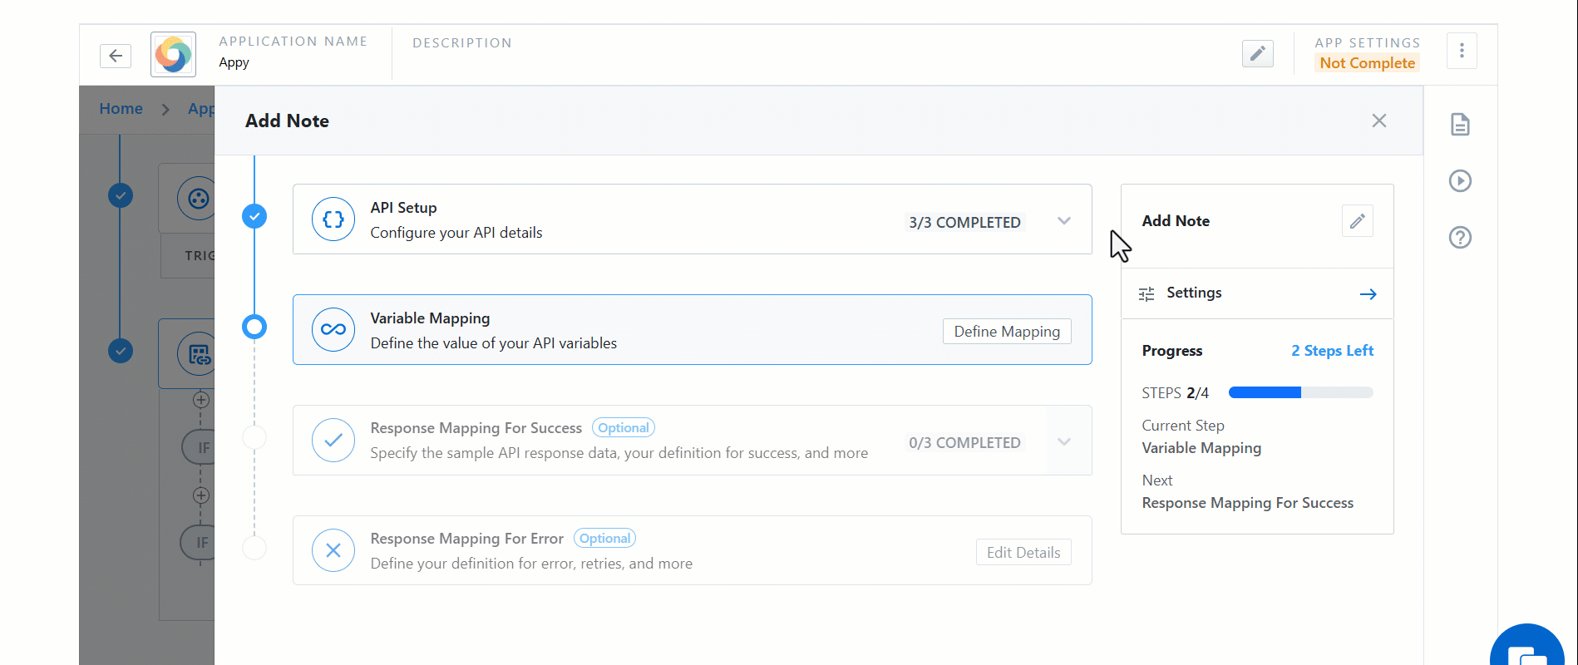Viewport: 1578px width, 665px height.
Task: Click the API Setup title
Action: [403, 208]
